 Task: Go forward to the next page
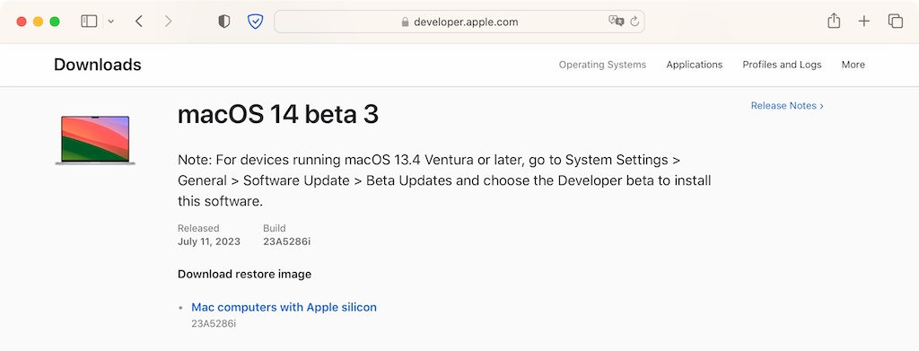pyautogui.click(x=168, y=22)
